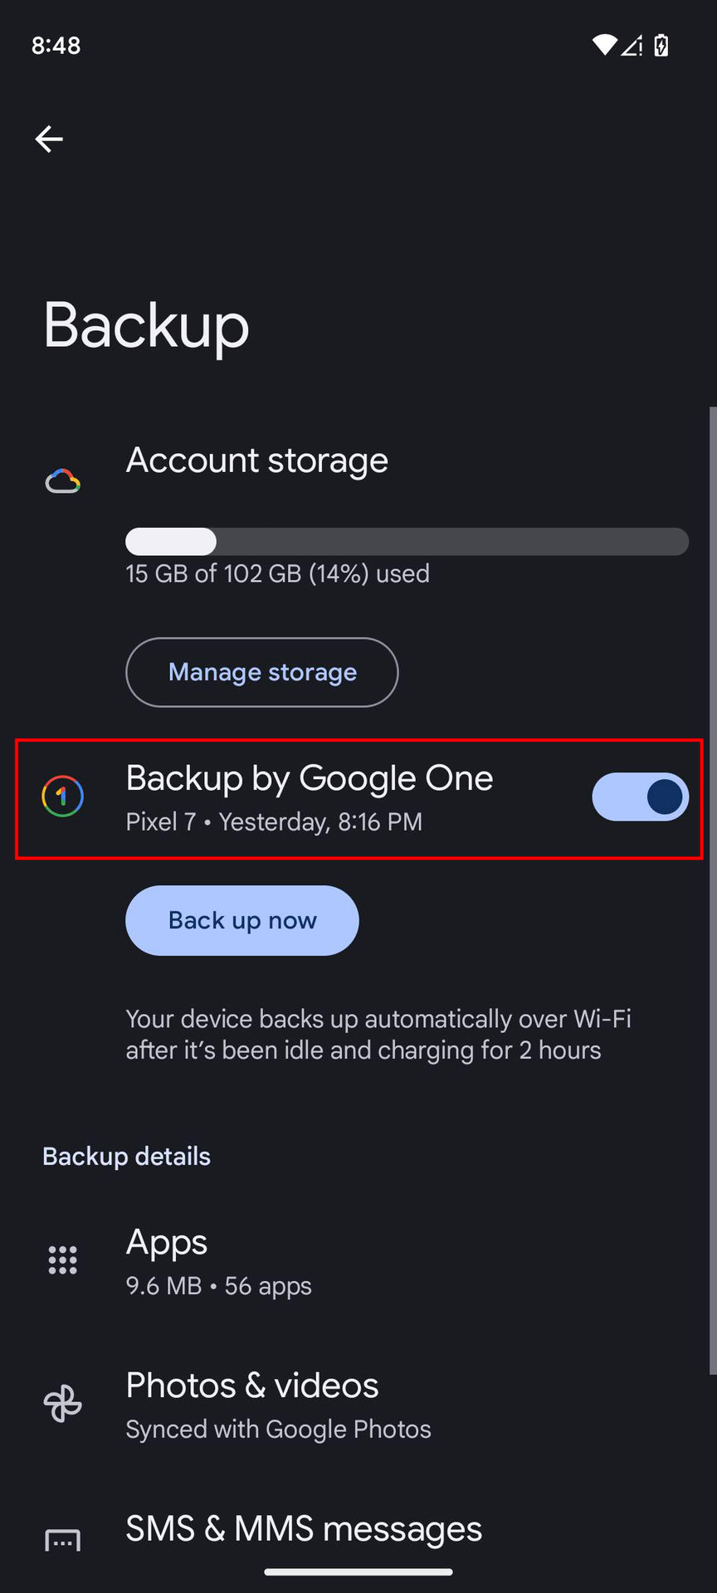Tap the Wi-Fi status icon
Image resolution: width=717 pixels, height=1593 pixels.
coord(604,45)
